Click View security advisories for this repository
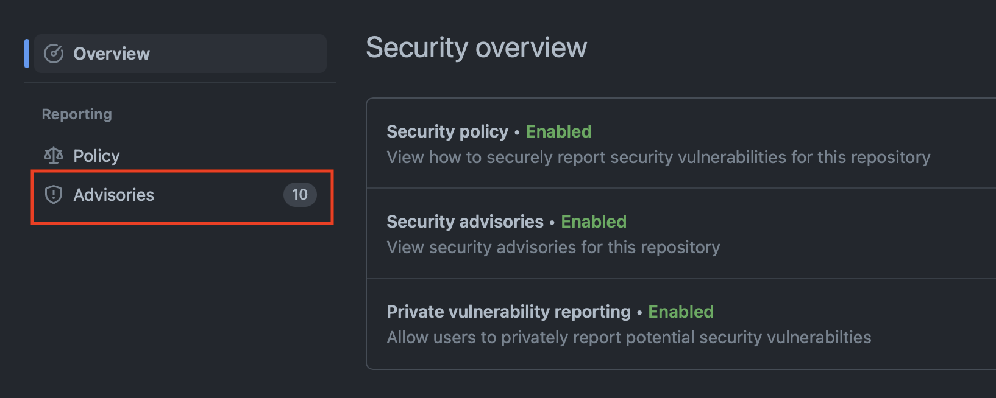 (x=553, y=247)
